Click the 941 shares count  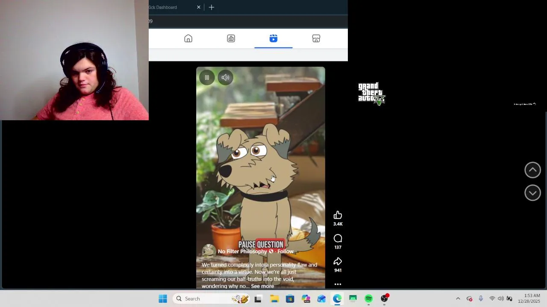pyautogui.click(x=338, y=270)
